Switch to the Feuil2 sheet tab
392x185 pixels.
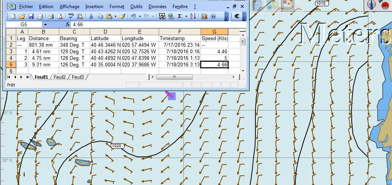tap(60, 77)
